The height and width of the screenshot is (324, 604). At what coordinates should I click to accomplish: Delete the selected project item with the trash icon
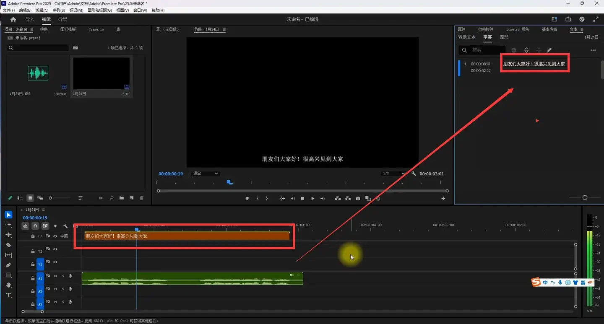pos(142,198)
